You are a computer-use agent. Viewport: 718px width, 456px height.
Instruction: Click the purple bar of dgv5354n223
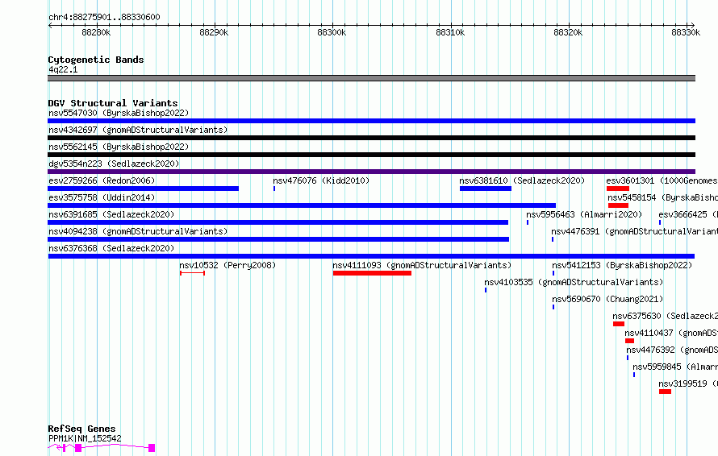(371, 172)
